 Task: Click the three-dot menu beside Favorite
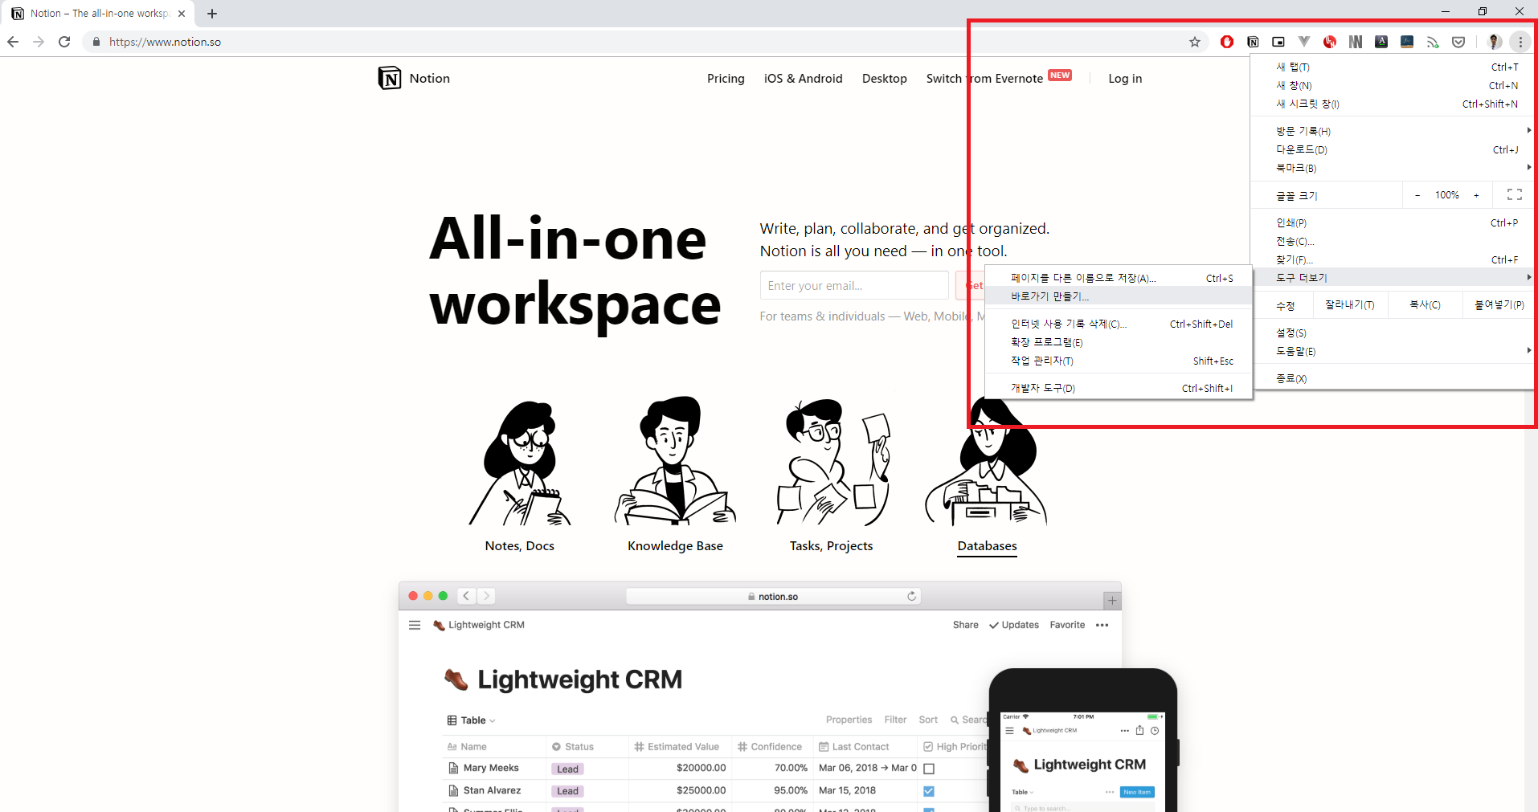click(x=1102, y=625)
